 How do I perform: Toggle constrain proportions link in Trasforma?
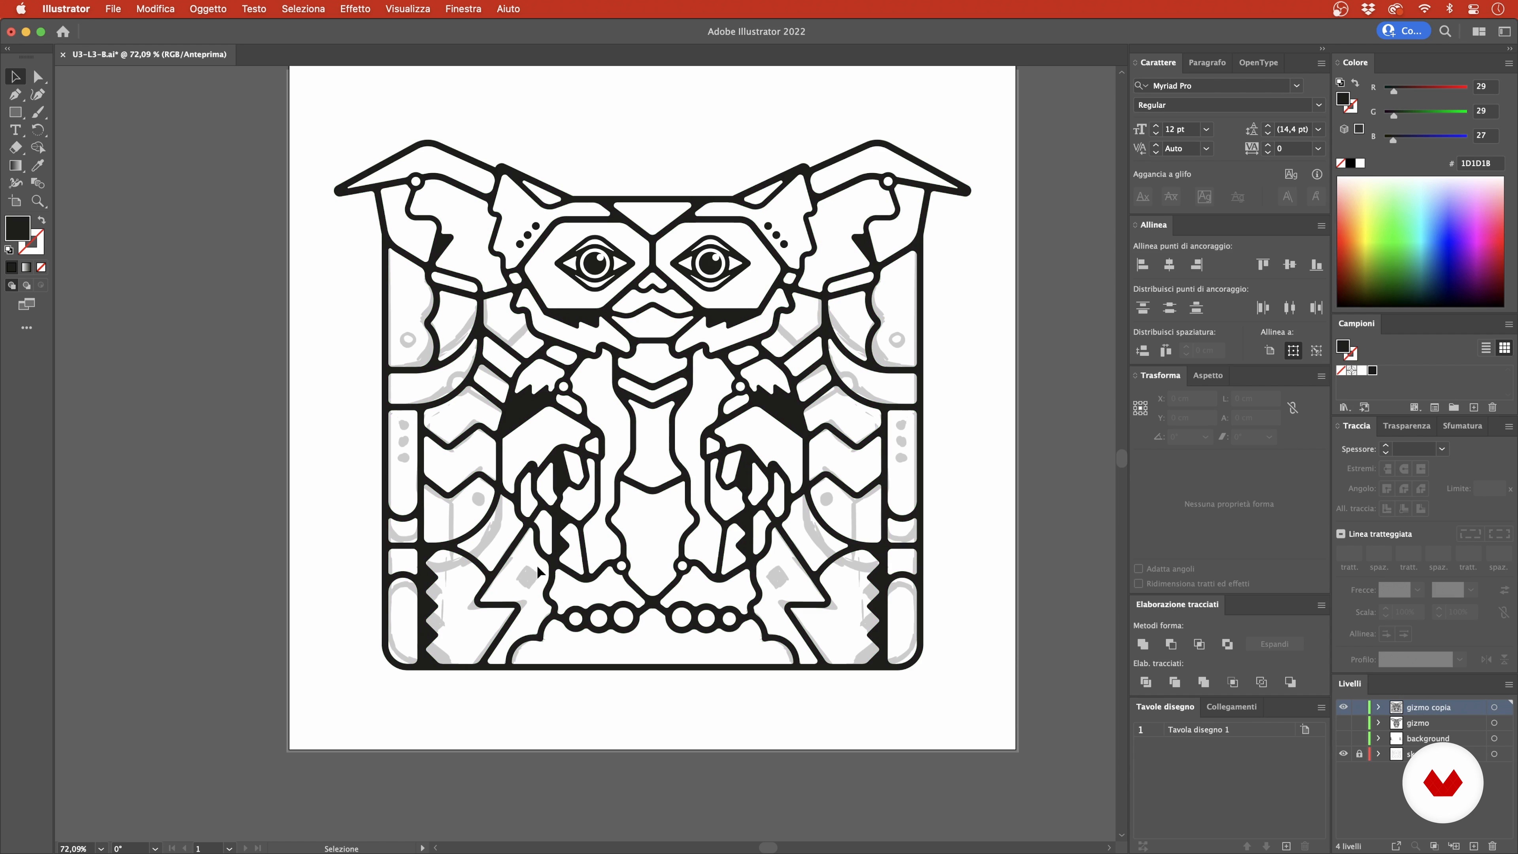tap(1293, 408)
